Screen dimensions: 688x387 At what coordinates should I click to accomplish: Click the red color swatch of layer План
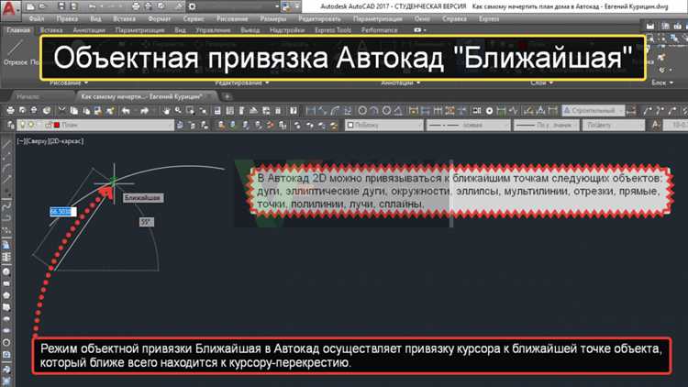coord(57,125)
